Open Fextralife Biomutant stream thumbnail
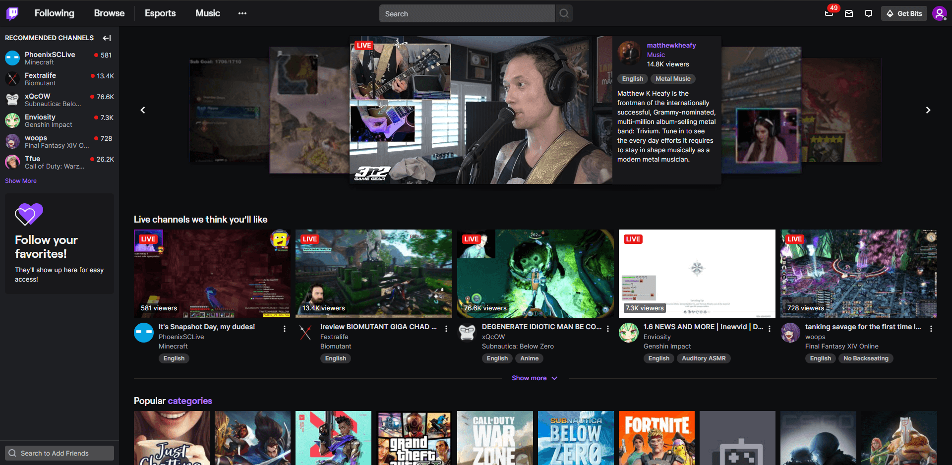Screen dimensions: 952x465 point(374,274)
